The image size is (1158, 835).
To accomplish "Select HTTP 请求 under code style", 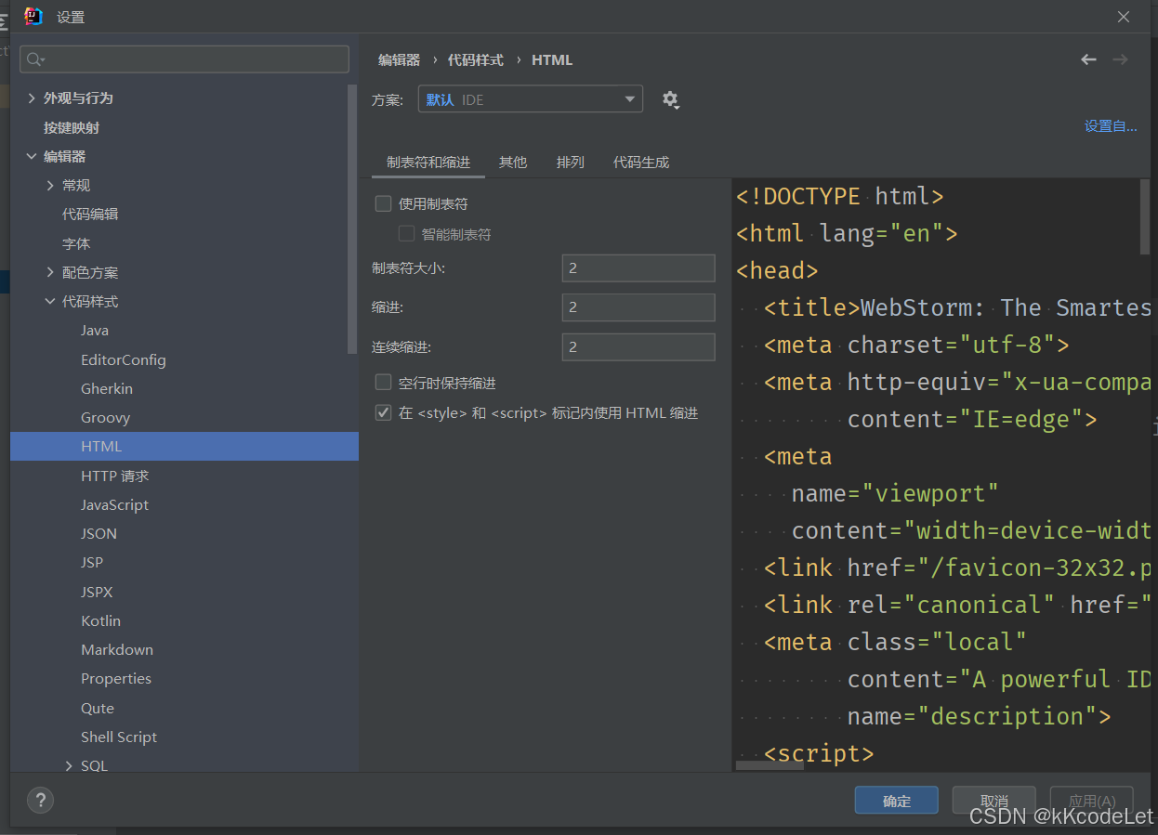I will pyautogui.click(x=115, y=476).
